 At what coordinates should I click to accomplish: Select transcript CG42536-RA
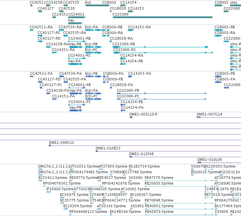tap(70, 27)
